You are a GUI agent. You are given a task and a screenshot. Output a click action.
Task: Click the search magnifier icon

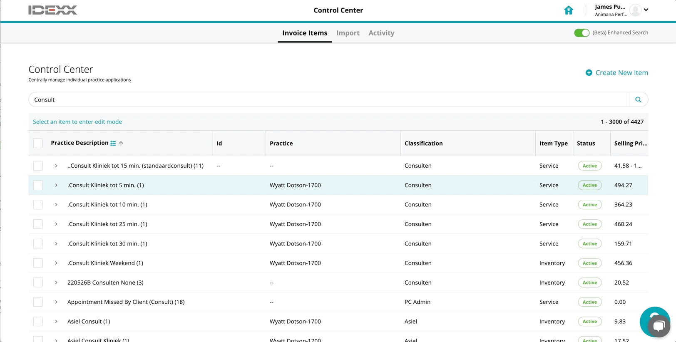coord(638,100)
